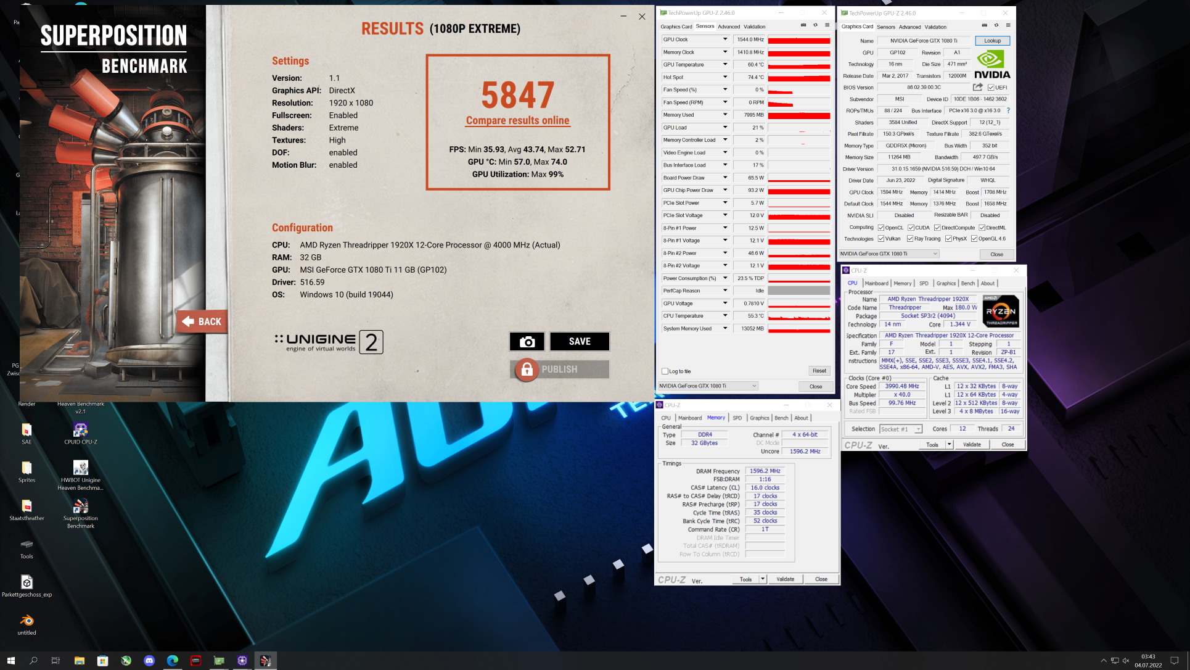The width and height of the screenshot is (1190, 670).
Task: Toggle the UEFI checkbox
Action: tap(991, 88)
